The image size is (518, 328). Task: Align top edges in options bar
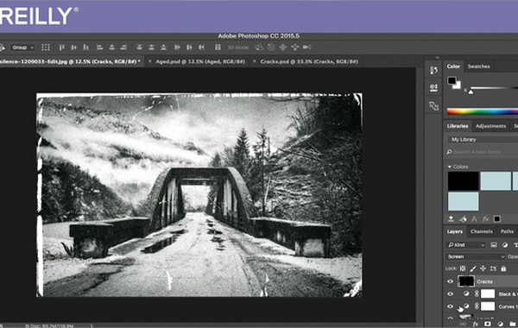62,47
